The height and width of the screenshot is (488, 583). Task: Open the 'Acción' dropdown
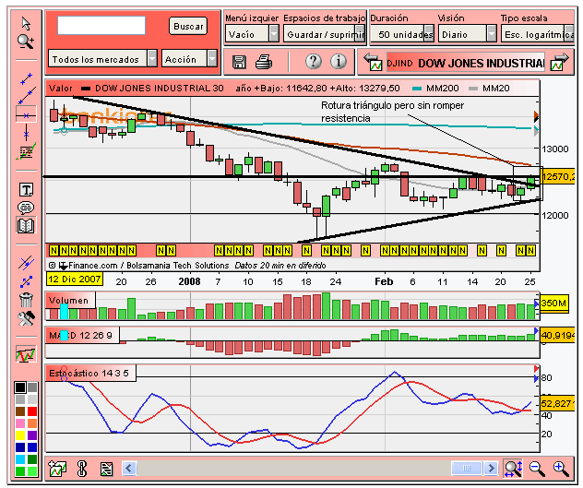189,59
